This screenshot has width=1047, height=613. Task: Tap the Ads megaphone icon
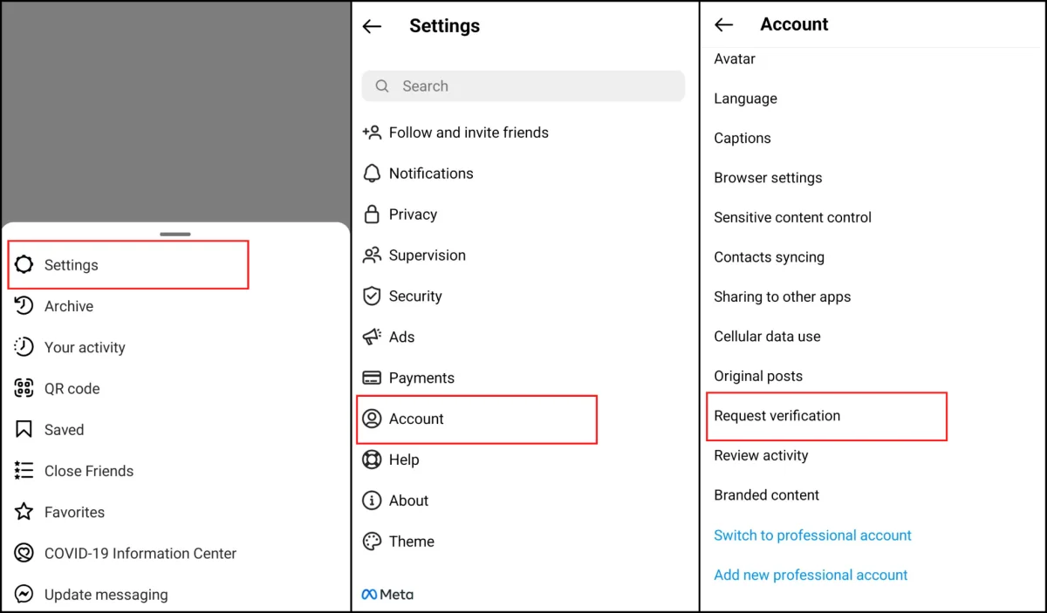click(x=373, y=337)
